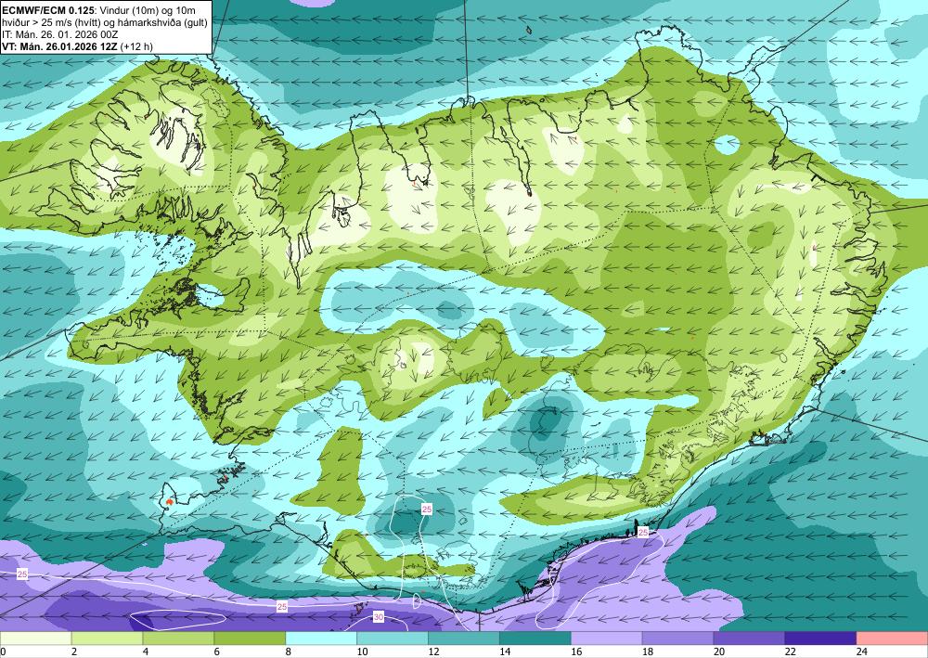928x658 pixels.
Task: Click the teal 12–14 legend swatch
Action: (x=464, y=639)
